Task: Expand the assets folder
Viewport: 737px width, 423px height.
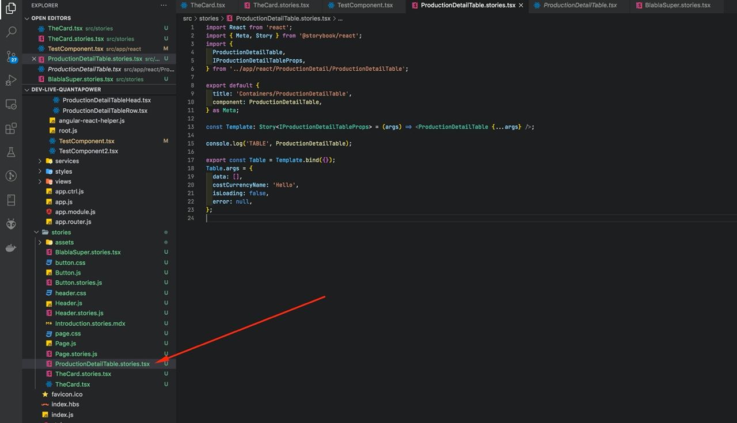Action: click(x=40, y=242)
